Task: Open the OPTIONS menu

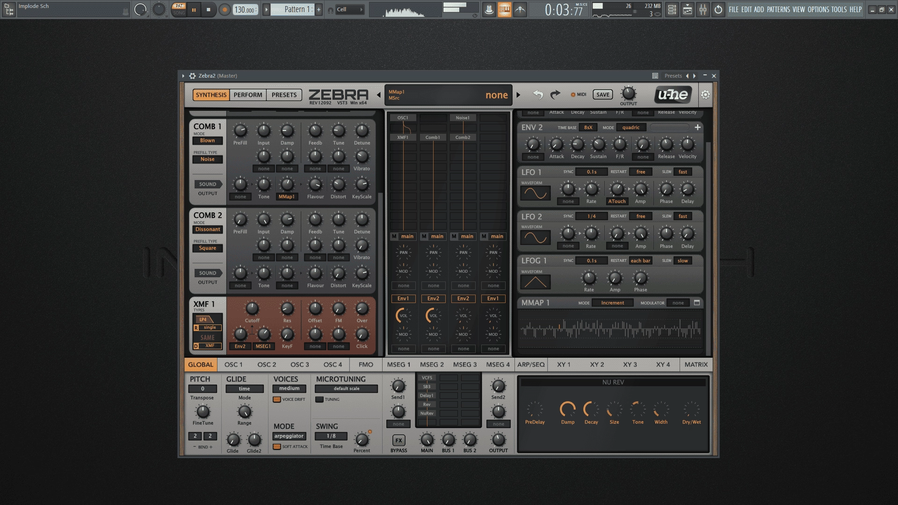Action: tap(818, 9)
